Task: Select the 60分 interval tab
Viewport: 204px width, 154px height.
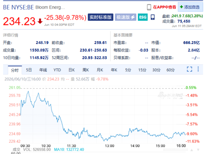Action: tap(171, 70)
